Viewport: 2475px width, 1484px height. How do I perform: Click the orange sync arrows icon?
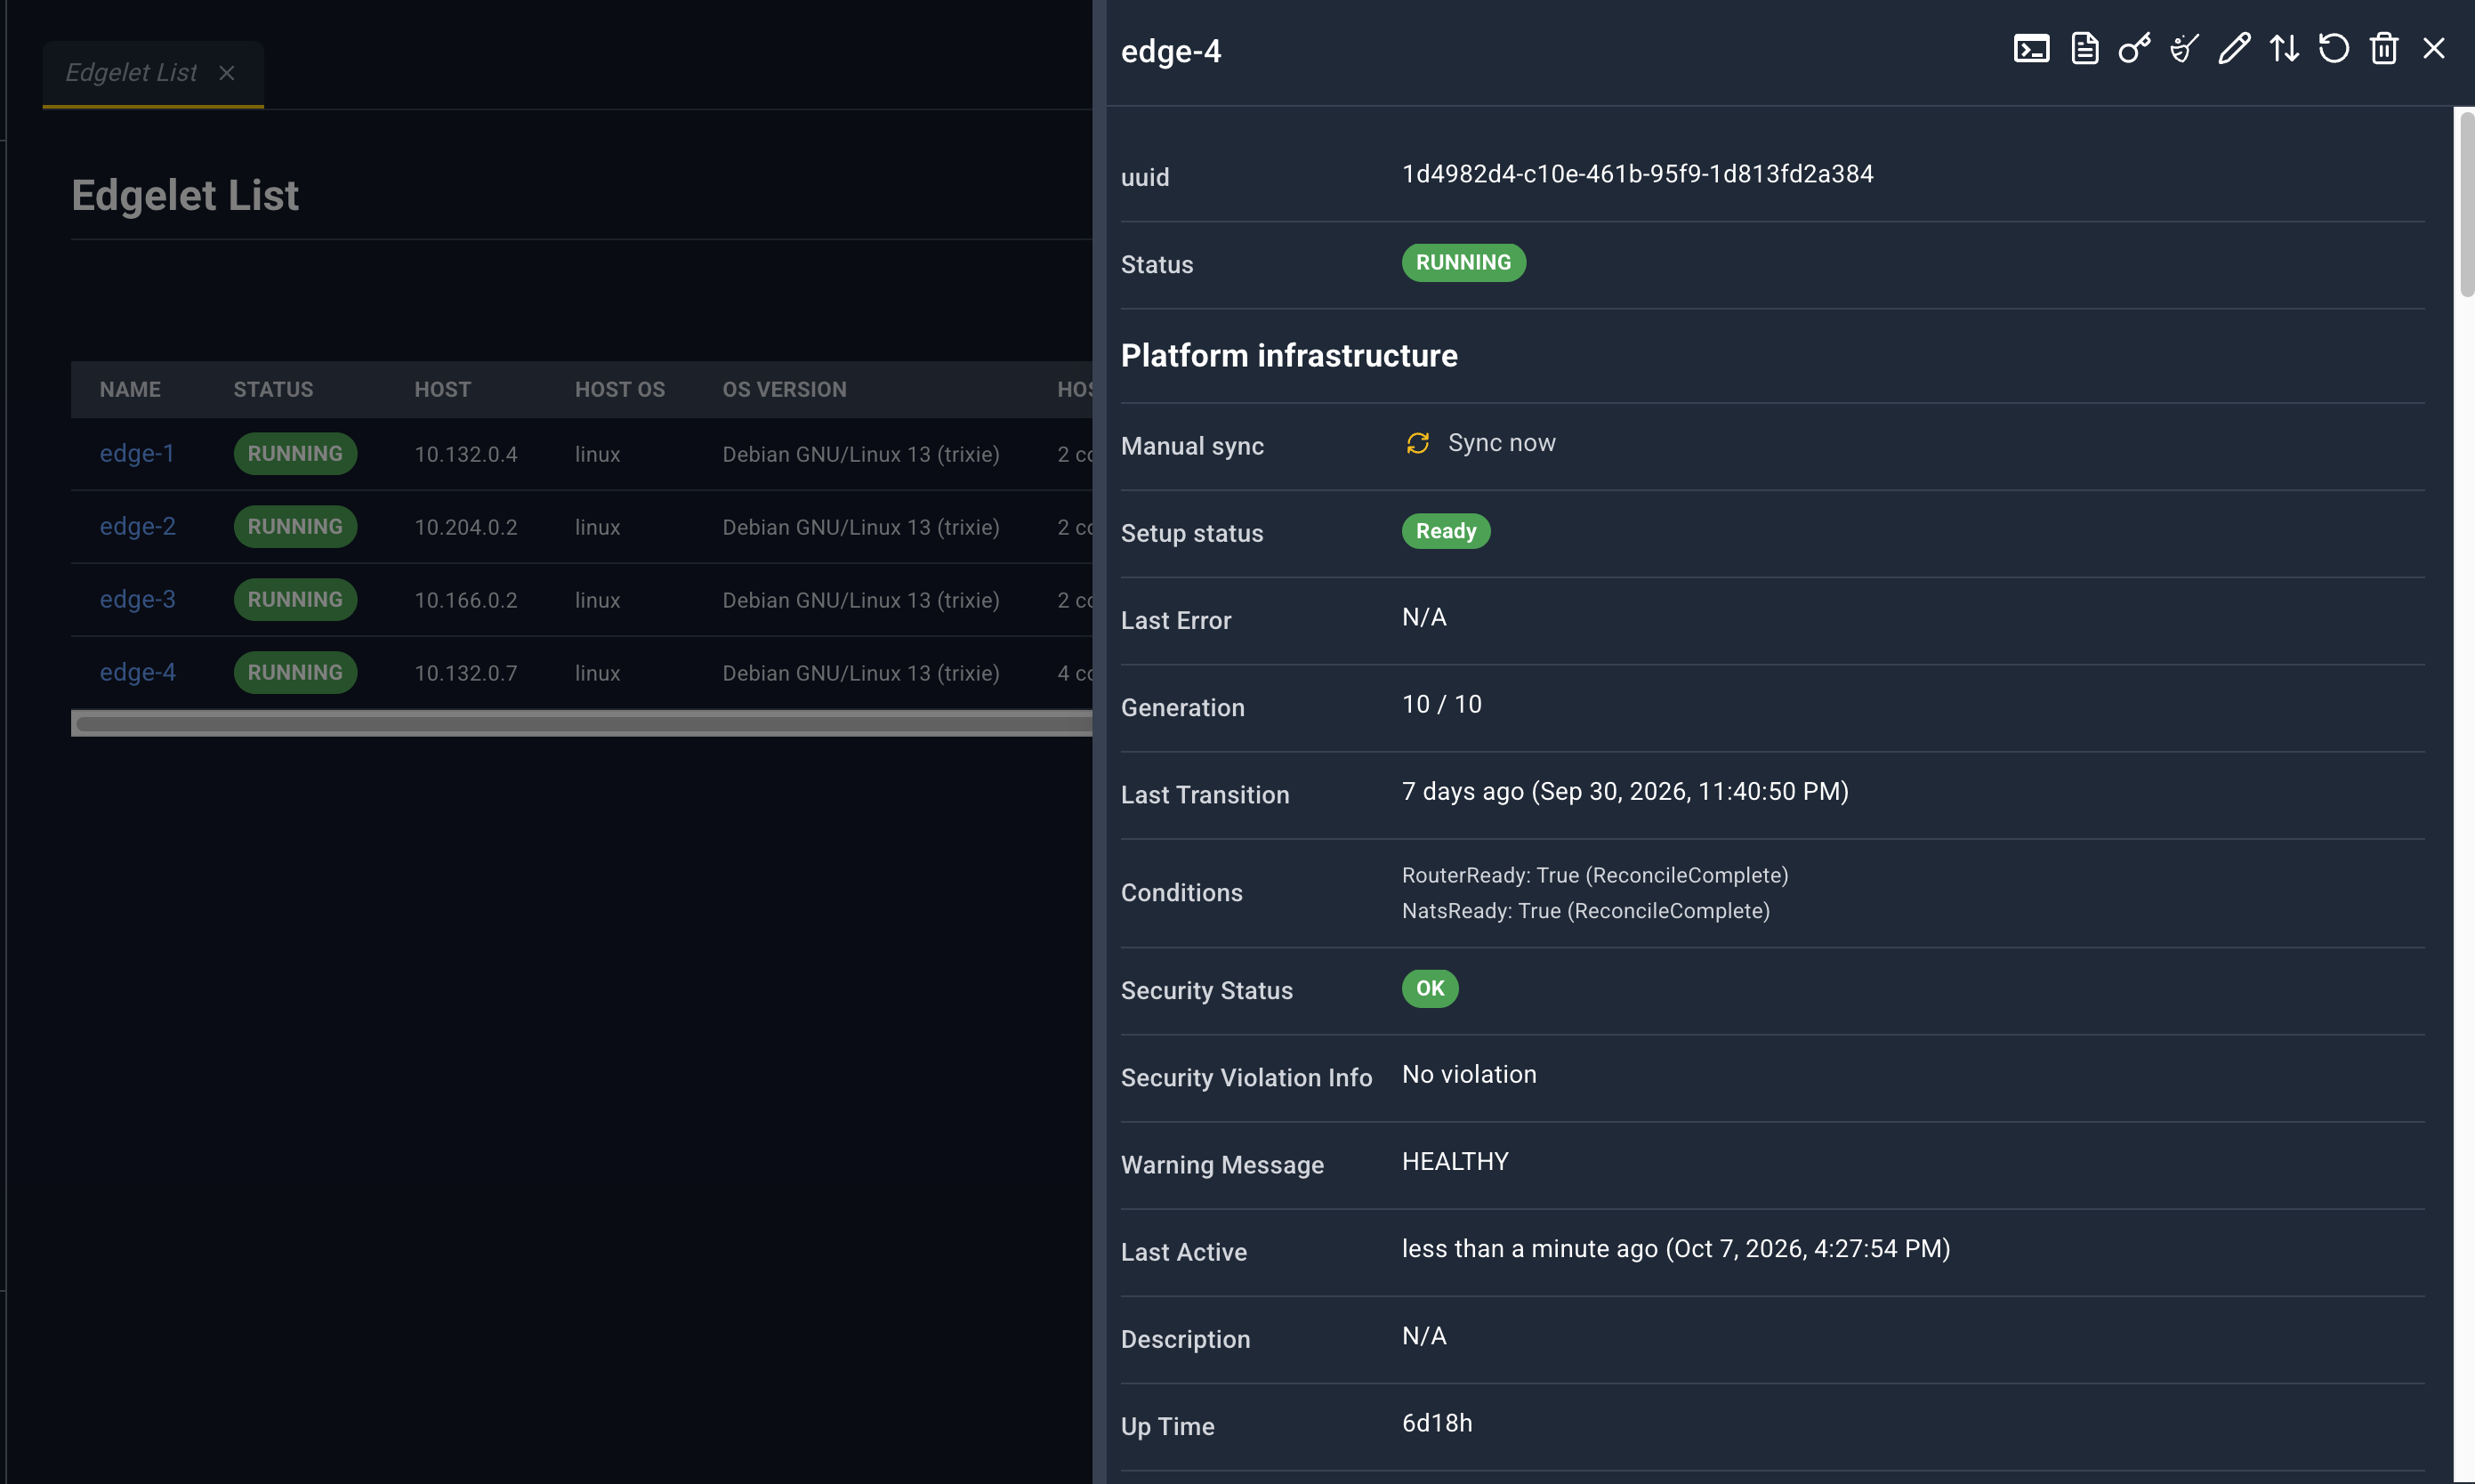[1418, 443]
